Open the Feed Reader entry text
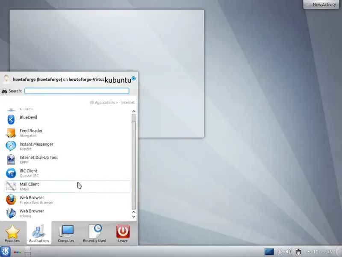Image resolution: width=342 pixels, height=257 pixels. (31, 131)
